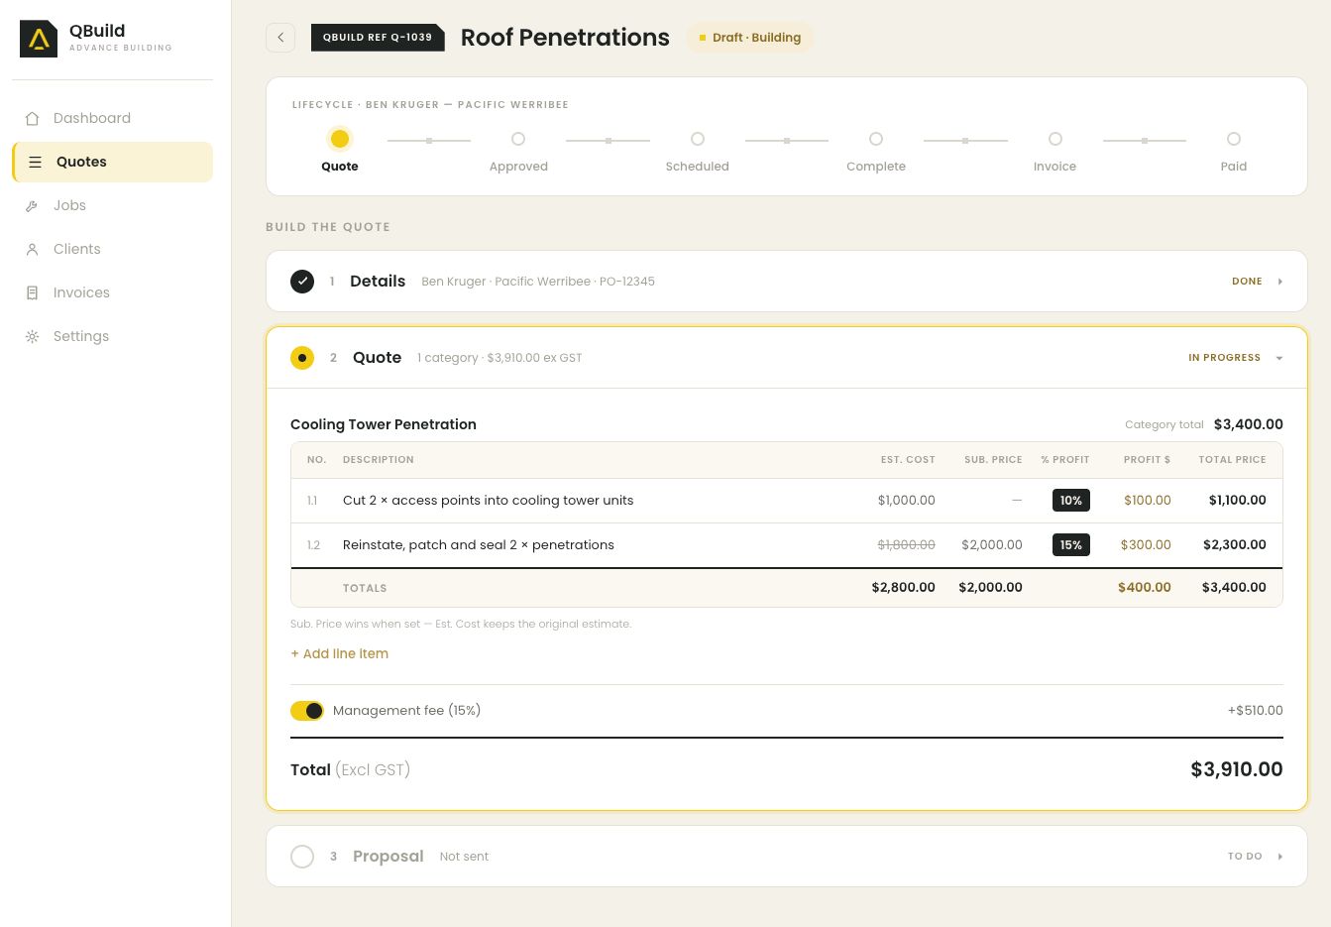
Task: Click the 15% profit badge
Action: tap(1071, 545)
